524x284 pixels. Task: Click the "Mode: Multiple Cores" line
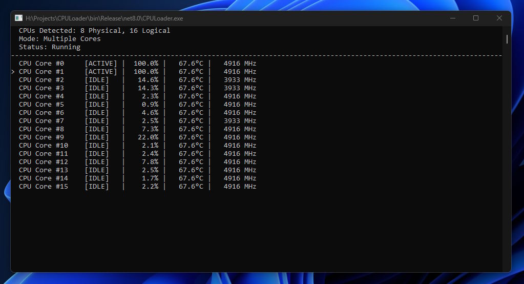[x=60, y=39]
